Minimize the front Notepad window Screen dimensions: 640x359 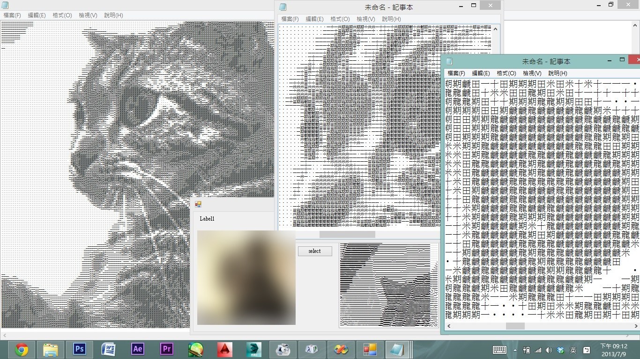pyautogui.click(x=610, y=60)
